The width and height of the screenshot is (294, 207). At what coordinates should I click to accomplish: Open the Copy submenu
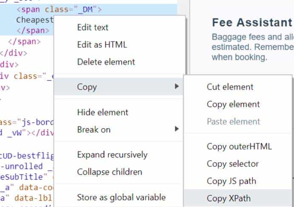pyautogui.click(x=87, y=87)
